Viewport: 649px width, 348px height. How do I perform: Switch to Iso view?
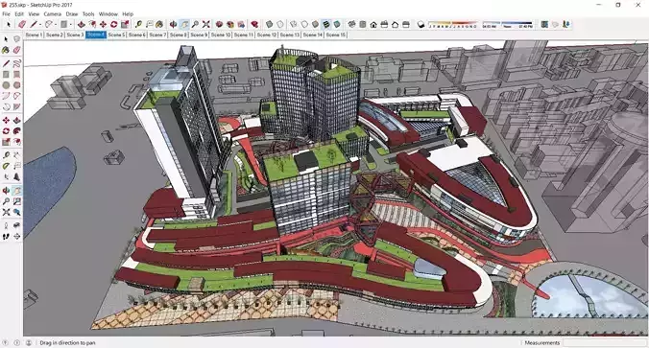351,24
